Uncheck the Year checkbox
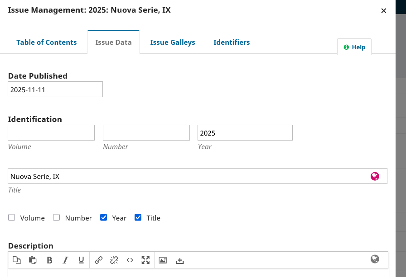 [x=104, y=217]
